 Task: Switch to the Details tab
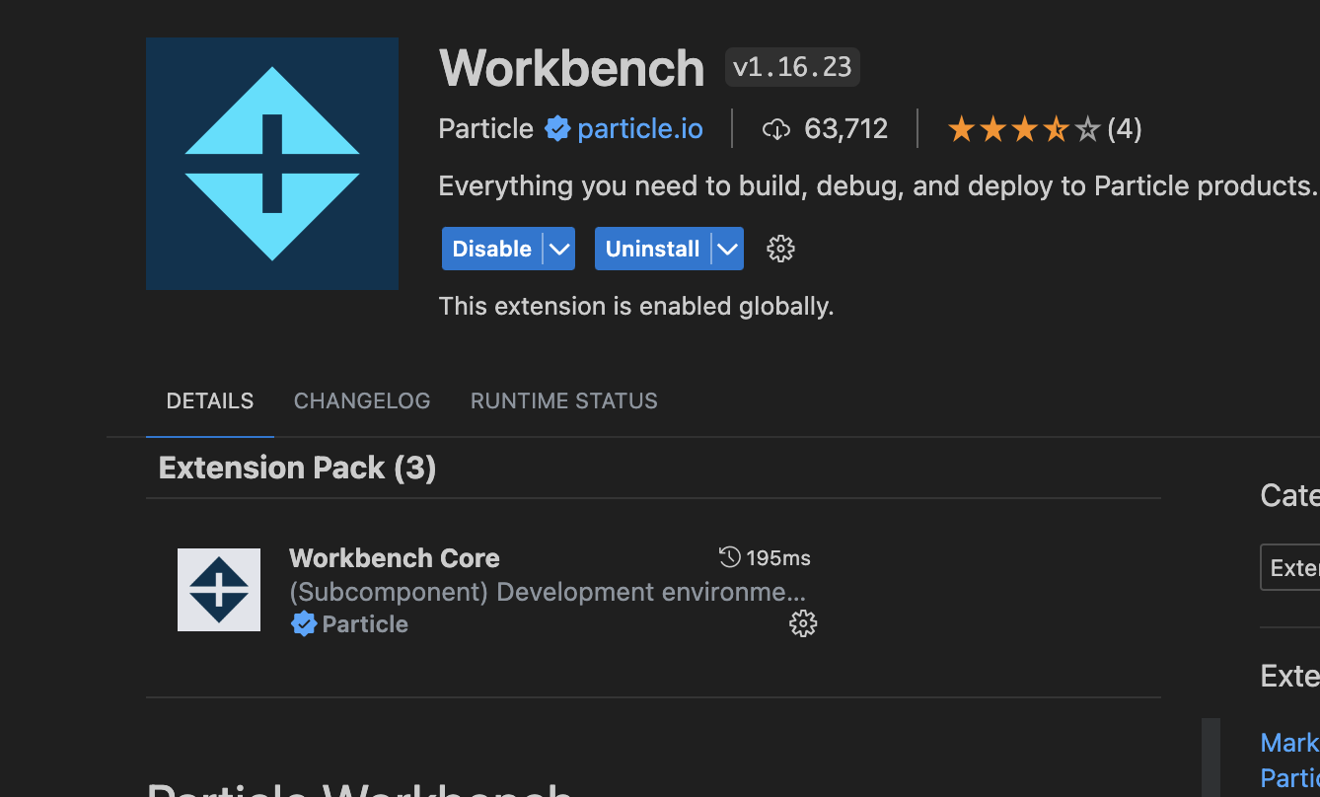click(x=210, y=400)
